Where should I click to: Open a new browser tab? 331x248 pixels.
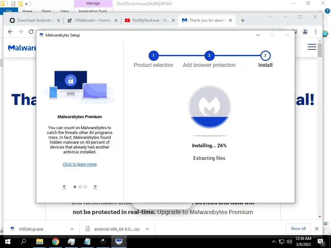click(243, 20)
